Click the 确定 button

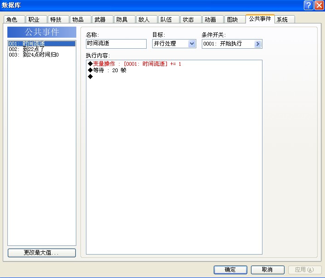pos(230,270)
